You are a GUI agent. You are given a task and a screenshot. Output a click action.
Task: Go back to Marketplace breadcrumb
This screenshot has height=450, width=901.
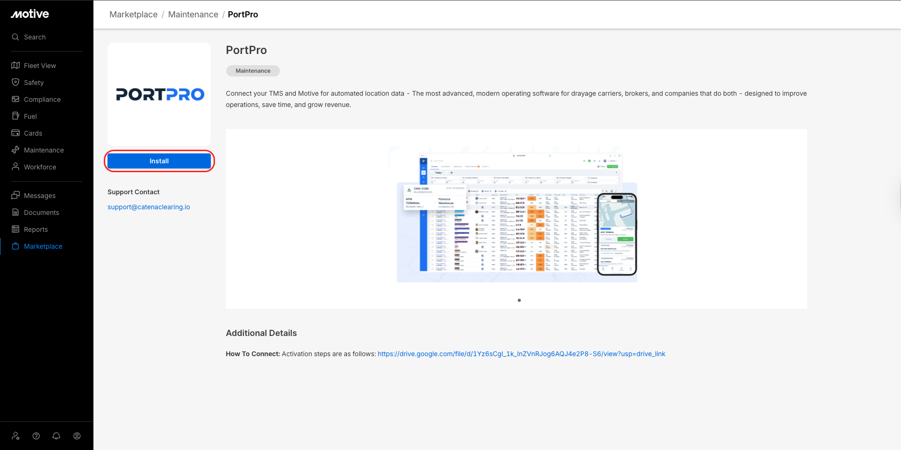133,15
